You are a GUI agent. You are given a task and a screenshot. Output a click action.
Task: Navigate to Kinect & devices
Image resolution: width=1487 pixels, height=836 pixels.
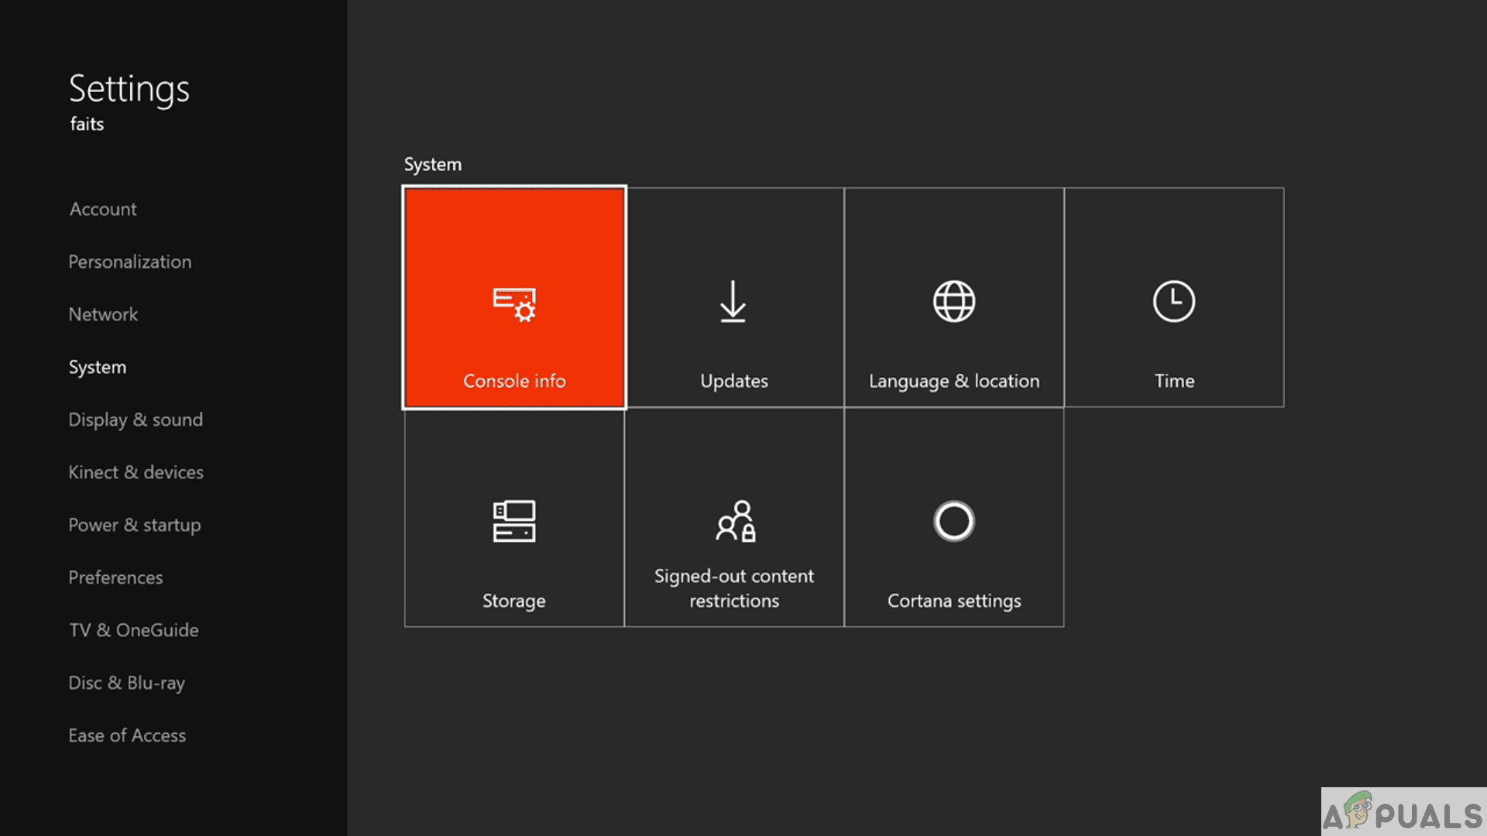pos(136,472)
